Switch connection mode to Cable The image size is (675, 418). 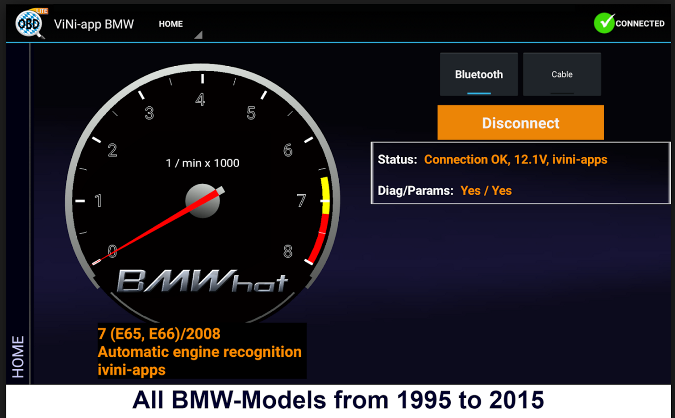[x=562, y=74]
